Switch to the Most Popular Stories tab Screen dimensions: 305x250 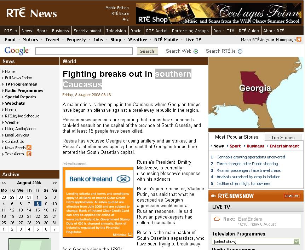click(x=236, y=137)
